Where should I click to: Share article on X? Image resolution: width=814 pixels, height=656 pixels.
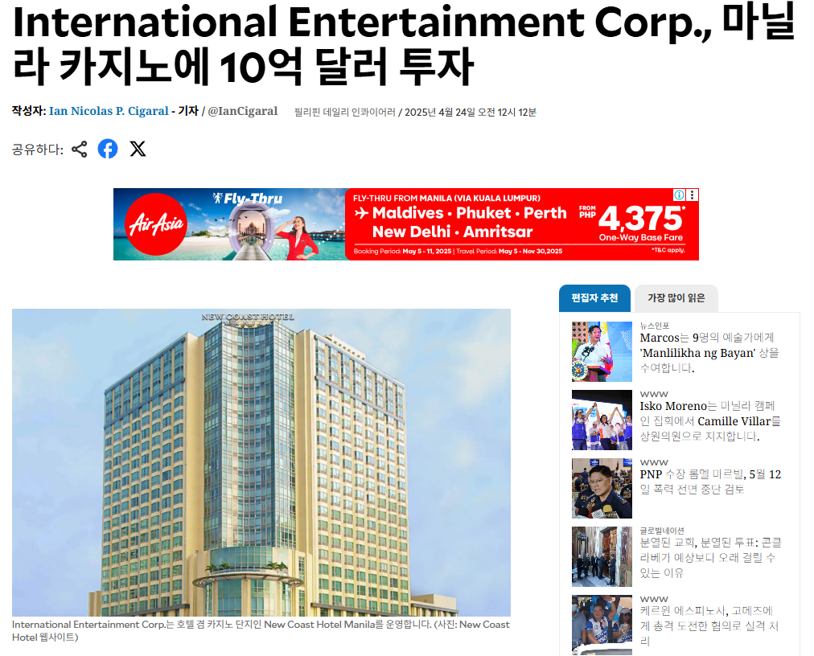pyautogui.click(x=138, y=149)
